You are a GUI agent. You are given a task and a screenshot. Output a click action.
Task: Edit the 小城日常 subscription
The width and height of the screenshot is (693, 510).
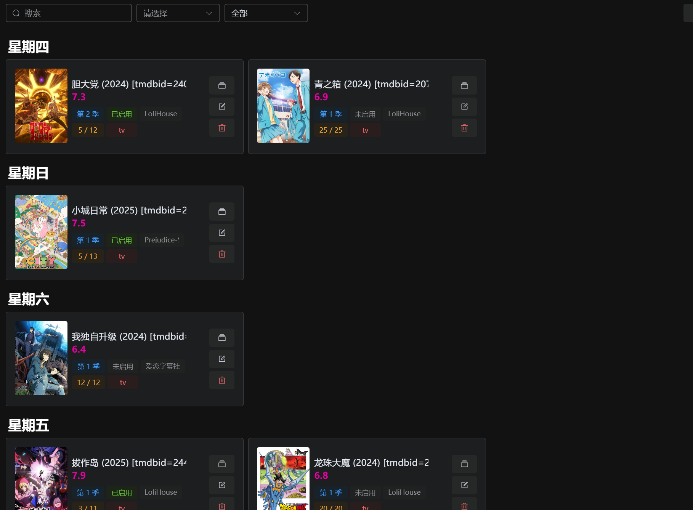tap(222, 233)
